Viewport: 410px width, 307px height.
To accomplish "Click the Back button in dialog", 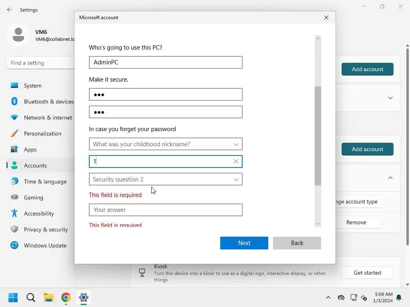I will pyautogui.click(x=297, y=243).
